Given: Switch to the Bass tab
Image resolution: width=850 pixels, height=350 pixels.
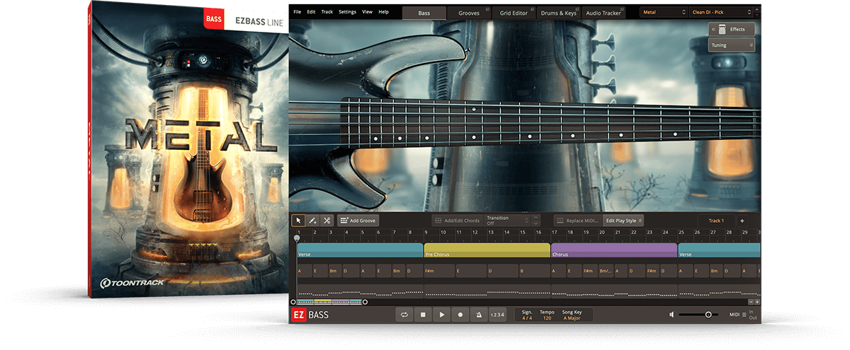Looking at the screenshot, I should pyautogui.click(x=424, y=13).
